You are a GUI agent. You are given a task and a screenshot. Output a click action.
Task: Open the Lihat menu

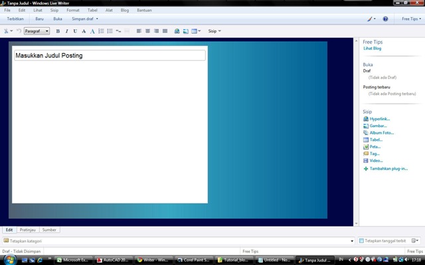pos(38,11)
